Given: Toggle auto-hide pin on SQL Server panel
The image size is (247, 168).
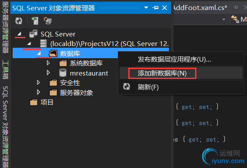Looking at the screenshot, I should tap(155, 7).
